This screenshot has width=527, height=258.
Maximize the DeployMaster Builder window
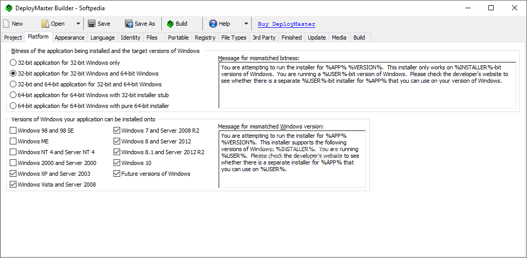click(x=491, y=8)
